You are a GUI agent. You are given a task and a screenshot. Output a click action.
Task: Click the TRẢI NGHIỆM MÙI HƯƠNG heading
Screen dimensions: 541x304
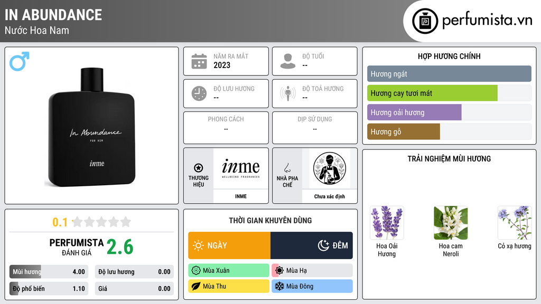click(449, 158)
